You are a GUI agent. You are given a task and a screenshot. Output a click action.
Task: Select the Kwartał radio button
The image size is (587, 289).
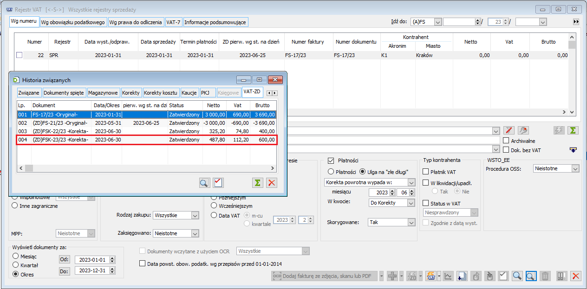(x=16, y=265)
